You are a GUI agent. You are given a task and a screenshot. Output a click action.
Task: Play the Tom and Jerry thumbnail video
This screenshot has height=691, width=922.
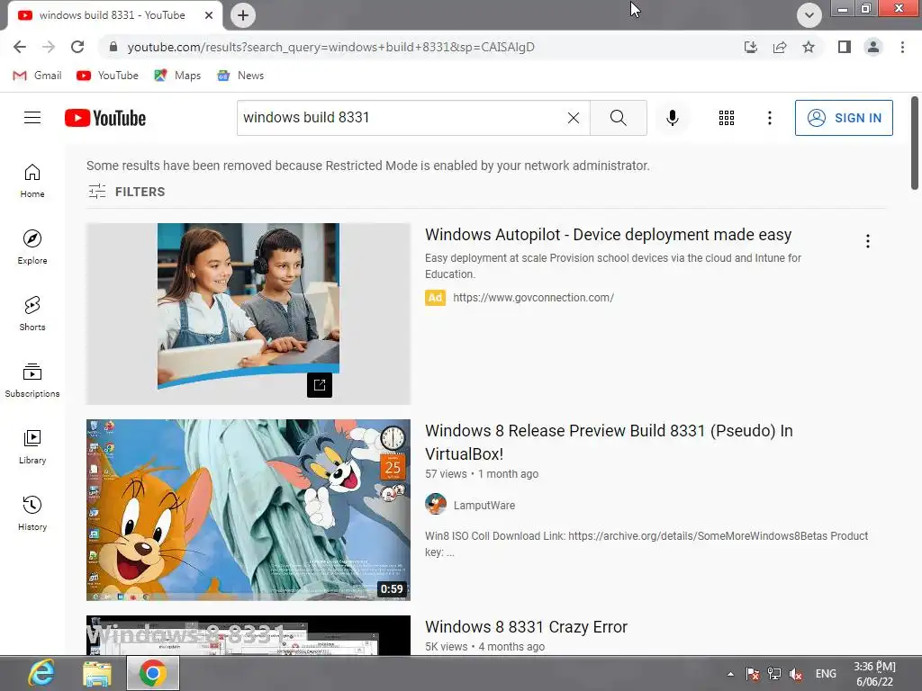tap(249, 509)
